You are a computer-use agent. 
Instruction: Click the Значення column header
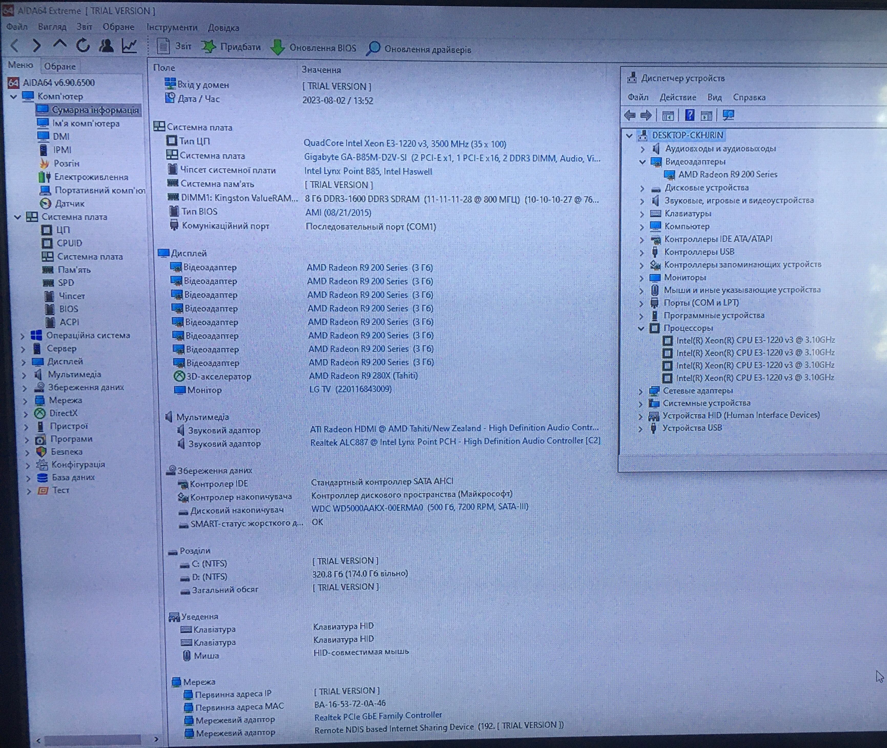pos(321,69)
